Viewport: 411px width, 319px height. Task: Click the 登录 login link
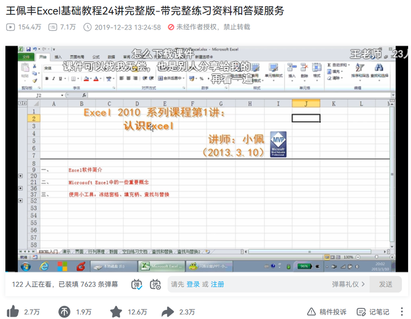[x=193, y=284]
